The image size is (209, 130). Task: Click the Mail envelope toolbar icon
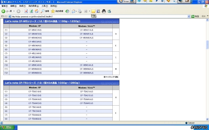[73, 11]
